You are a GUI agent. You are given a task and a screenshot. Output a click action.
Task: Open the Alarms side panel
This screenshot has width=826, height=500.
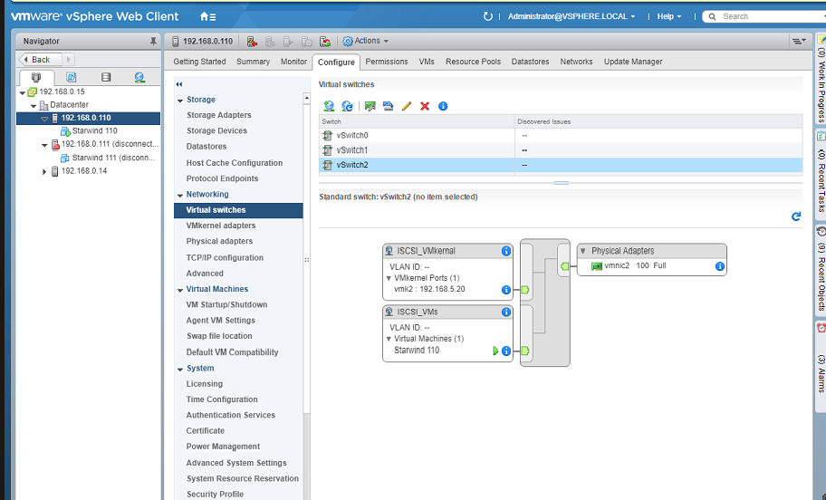click(821, 368)
